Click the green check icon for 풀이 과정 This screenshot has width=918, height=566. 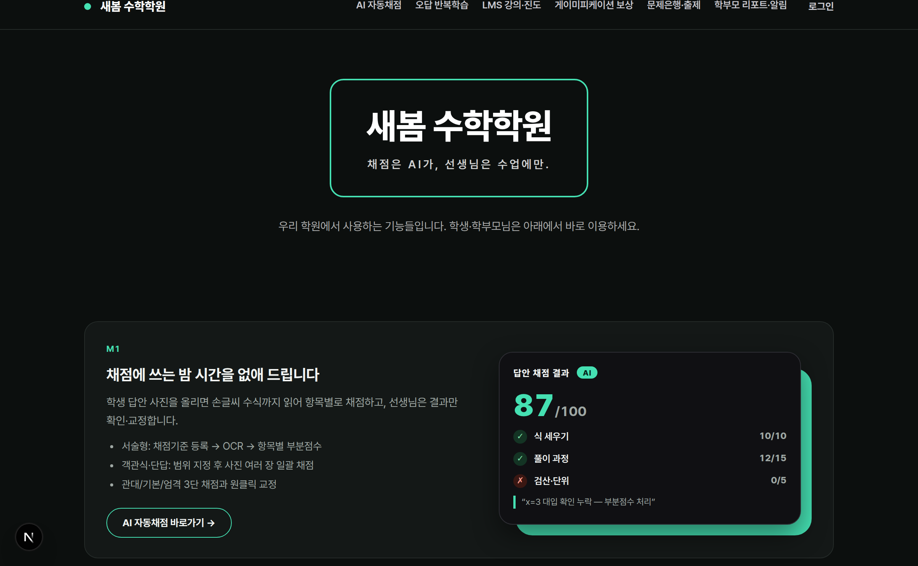click(520, 459)
